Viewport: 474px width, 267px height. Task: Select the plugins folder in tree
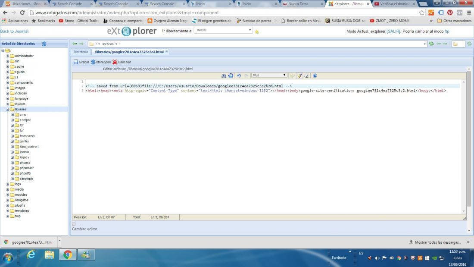(x=20, y=205)
